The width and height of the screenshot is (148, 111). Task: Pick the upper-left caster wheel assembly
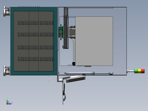7,11
